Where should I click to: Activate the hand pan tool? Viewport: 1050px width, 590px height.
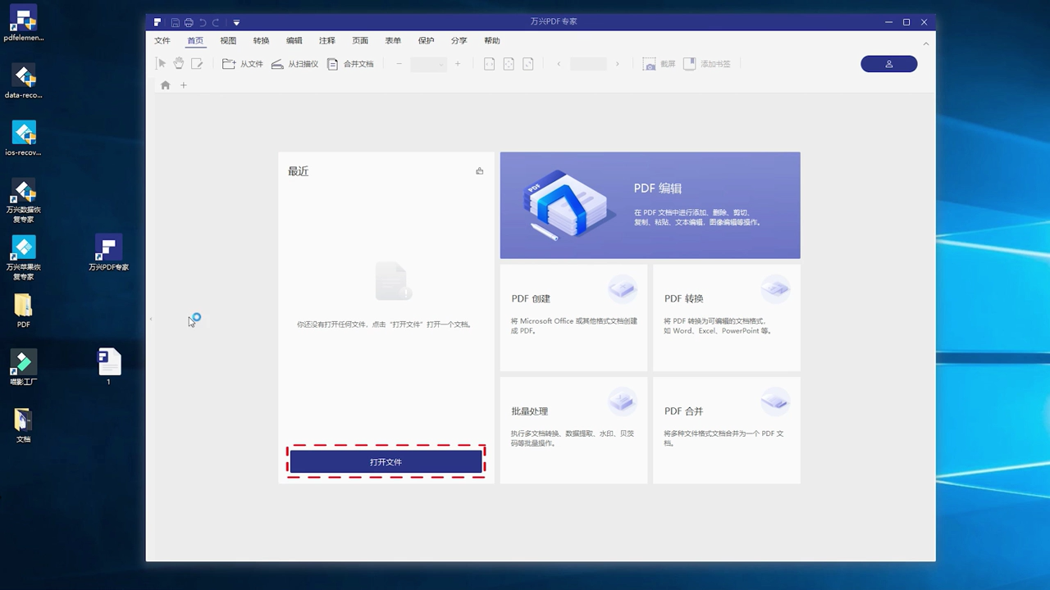pos(179,64)
